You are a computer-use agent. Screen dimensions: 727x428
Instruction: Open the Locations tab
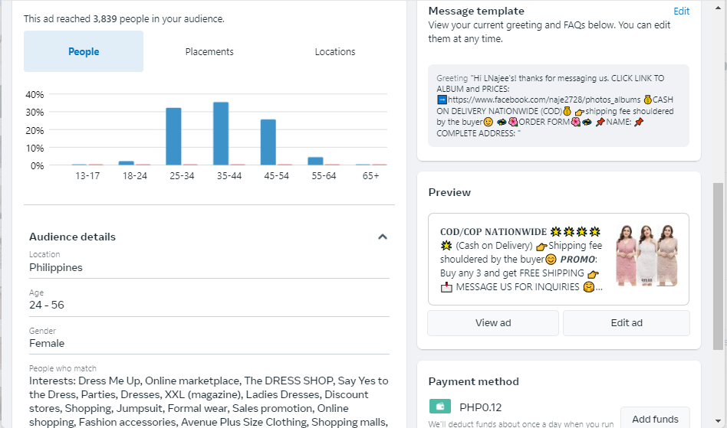coord(335,51)
